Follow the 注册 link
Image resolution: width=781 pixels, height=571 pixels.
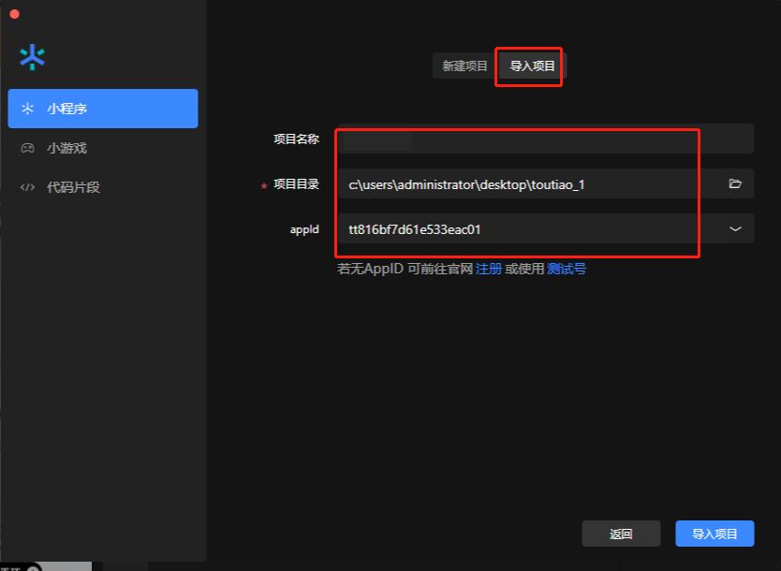488,269
